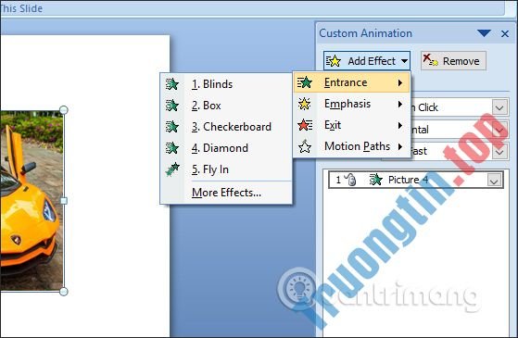The height and width of the screenshot is (338, 518).
Task: Click the flying star icon beside Fly In
Action: pyautogui.click(x=172, y=169)
